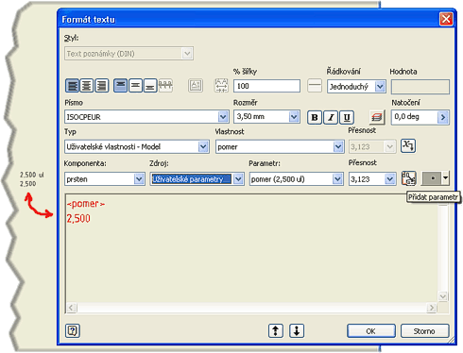The width and height of the screenshot is (463, 353).
Task: Click the help question mark icon
Action: pos(73,330)
